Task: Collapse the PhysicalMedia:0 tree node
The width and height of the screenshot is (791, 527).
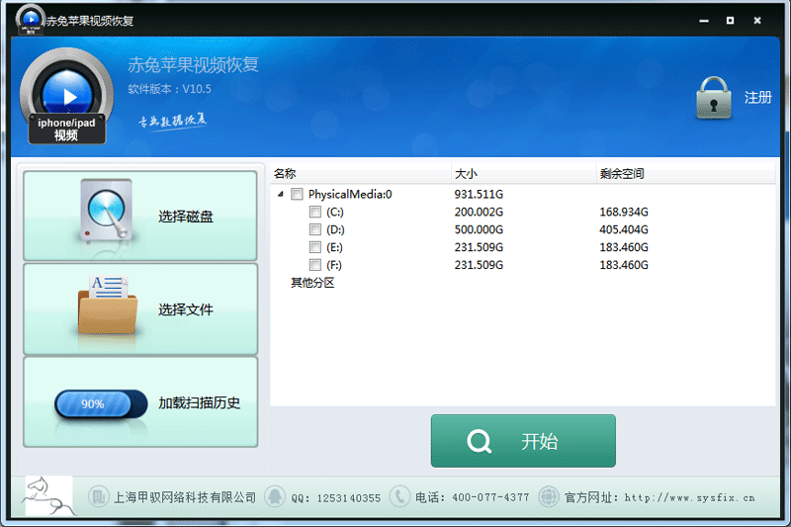Action: pos(281,194)
